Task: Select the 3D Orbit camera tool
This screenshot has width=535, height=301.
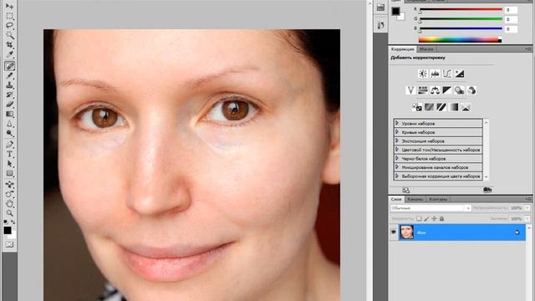Action: coord(9,194)
